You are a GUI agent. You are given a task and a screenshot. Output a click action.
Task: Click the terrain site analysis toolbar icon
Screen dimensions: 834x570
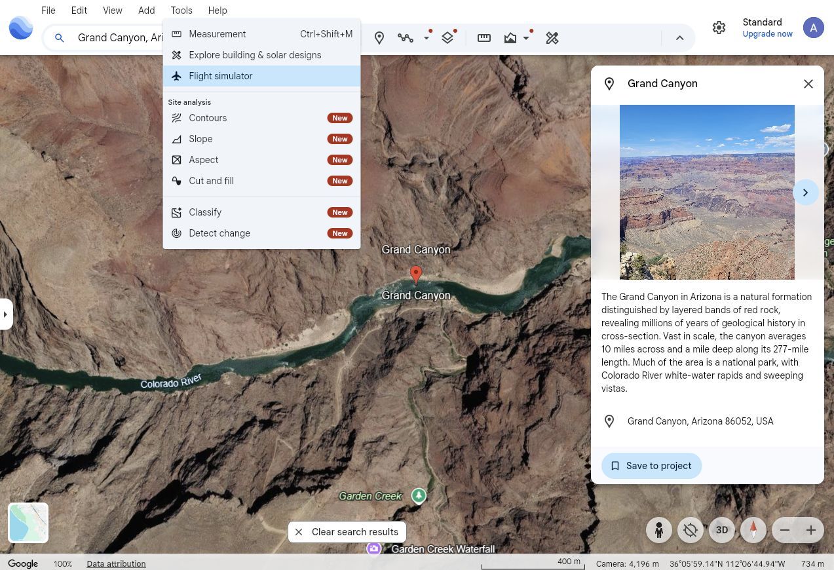tap(510, 38)
